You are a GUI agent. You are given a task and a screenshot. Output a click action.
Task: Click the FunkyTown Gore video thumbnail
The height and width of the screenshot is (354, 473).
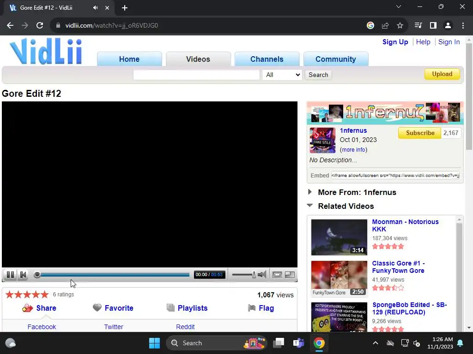coord(339,279)
